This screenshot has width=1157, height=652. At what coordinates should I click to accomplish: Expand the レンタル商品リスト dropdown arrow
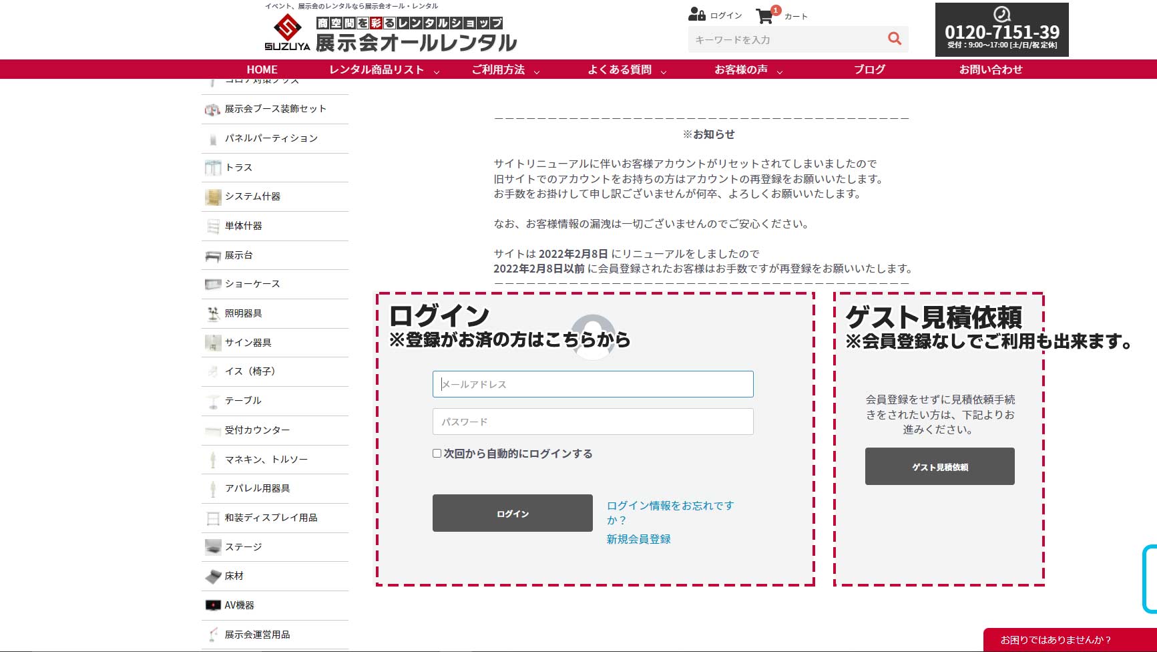(x=436, y=71)
